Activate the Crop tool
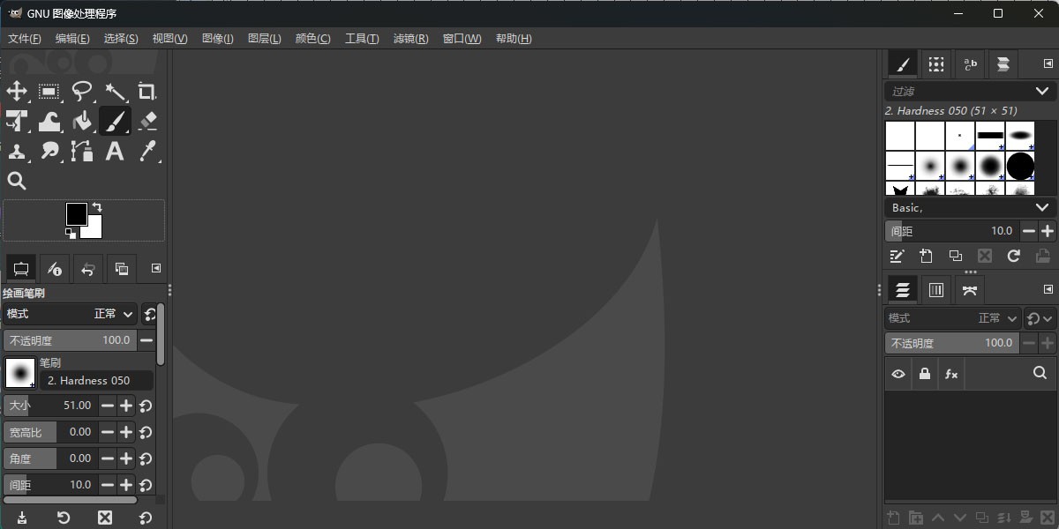The width and height of the screenshot is (1059, 529). tap(147, 92)
